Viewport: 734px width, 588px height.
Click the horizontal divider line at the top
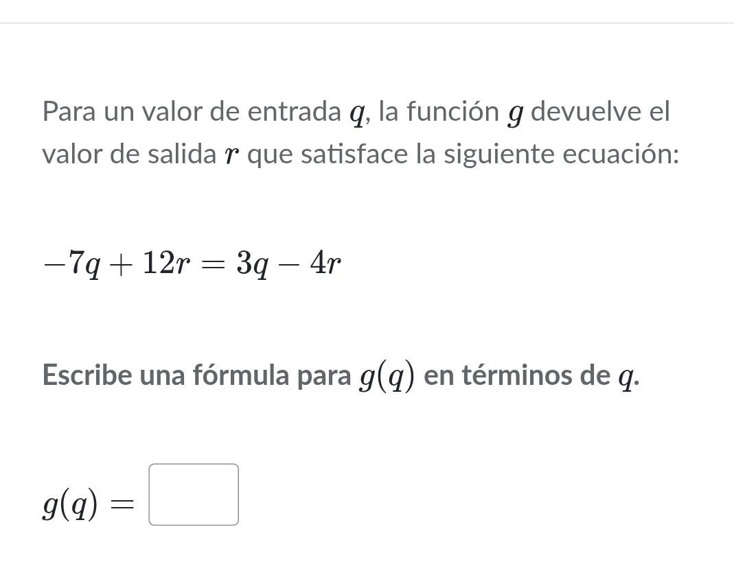coord(367,23)
